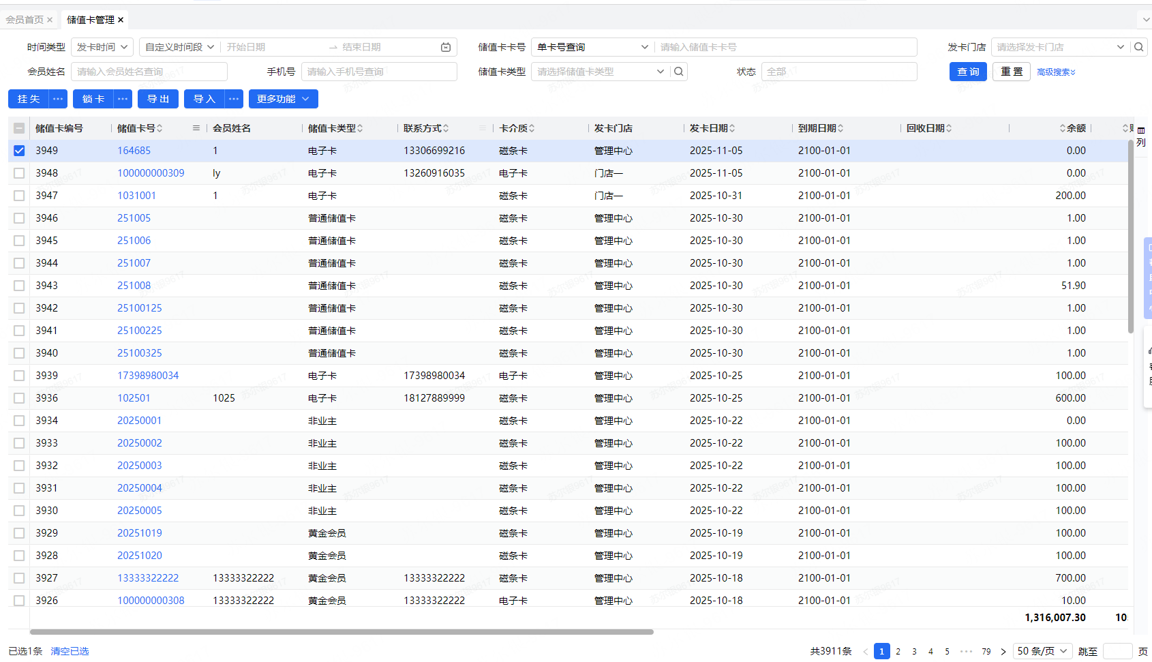Click the horizontal scrollbar under the table
This screenshot has height=662, width=1152.
341,632
